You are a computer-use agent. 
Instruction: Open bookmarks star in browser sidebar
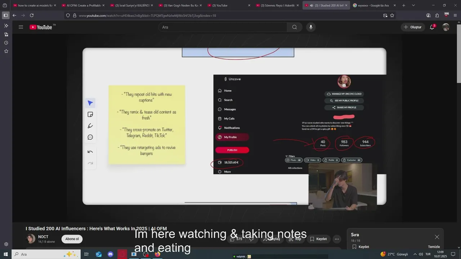pyautogui.click(x=6, y=51)
